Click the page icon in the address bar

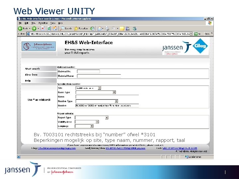tap(28, 34)
